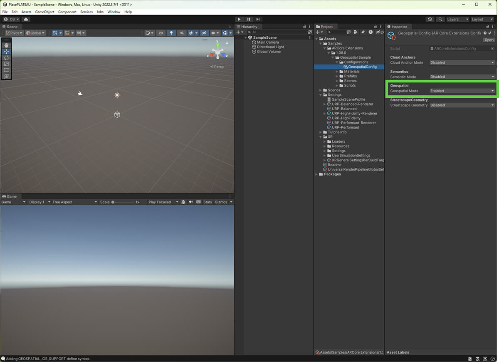Open the Play Focused dropdown
499x362 pixels.
(x=163, y=202)
